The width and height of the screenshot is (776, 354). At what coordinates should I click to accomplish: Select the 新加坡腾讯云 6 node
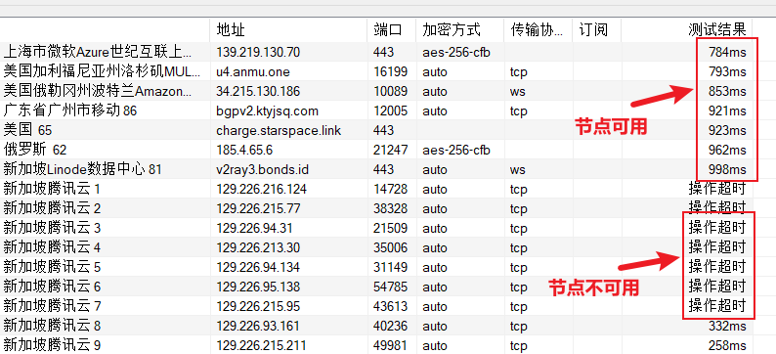click(52, 287)
